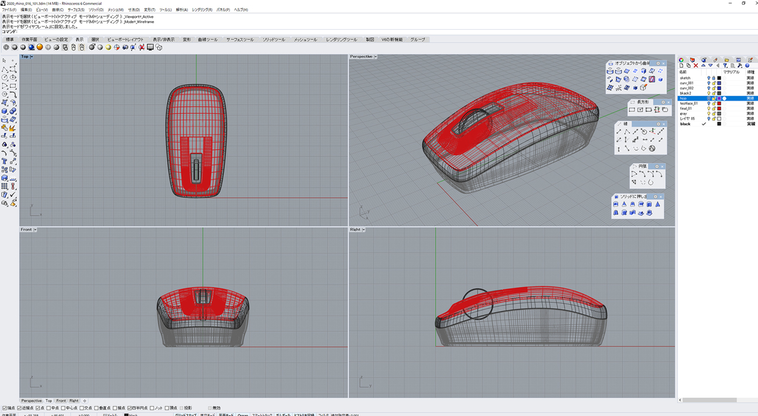Move layer down with the blue down arrow
Viewport: 758px width, 416px height.
[x=711, y=66]
